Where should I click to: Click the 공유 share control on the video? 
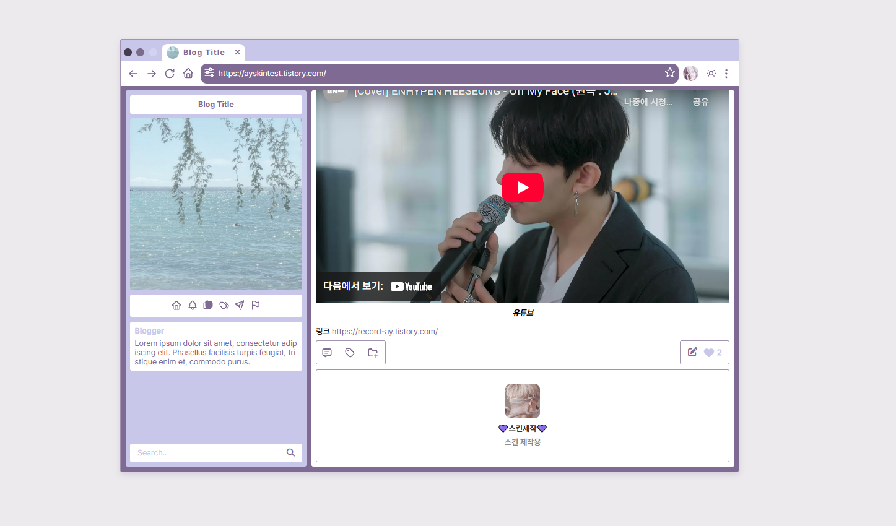pos(700,101)
